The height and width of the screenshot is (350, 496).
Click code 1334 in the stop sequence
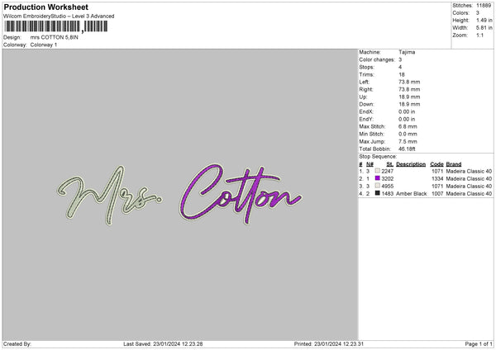tap(437, 179)
